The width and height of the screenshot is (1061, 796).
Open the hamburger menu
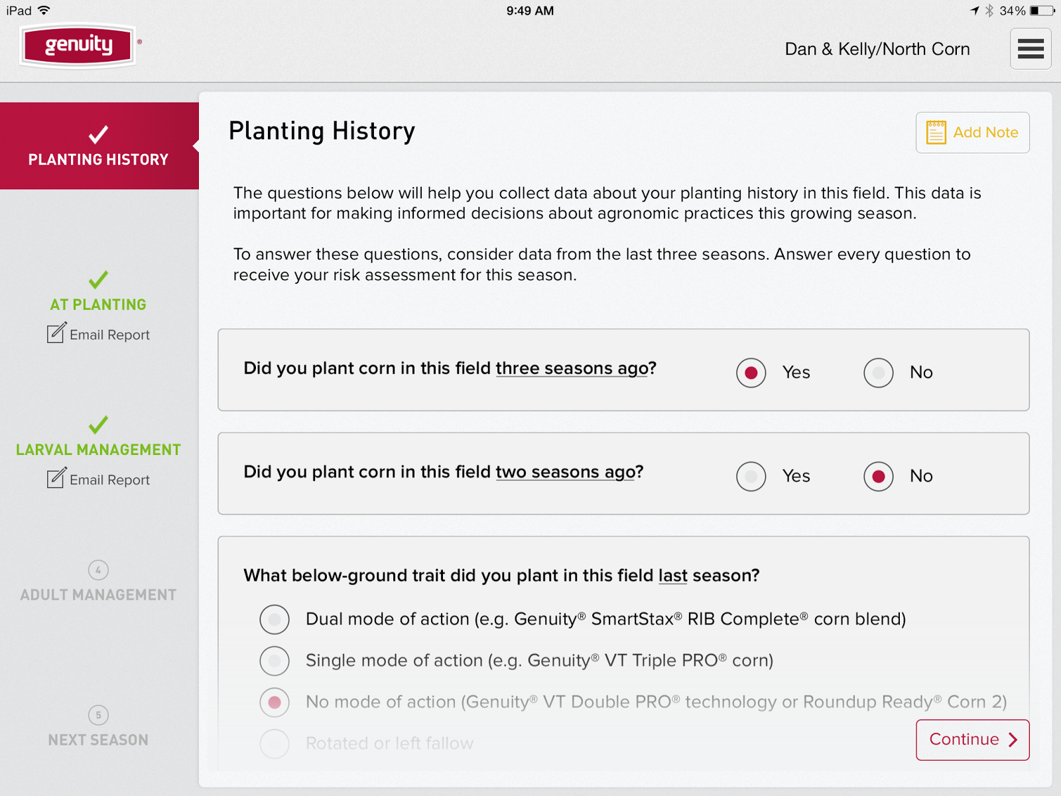(1030, 48)
